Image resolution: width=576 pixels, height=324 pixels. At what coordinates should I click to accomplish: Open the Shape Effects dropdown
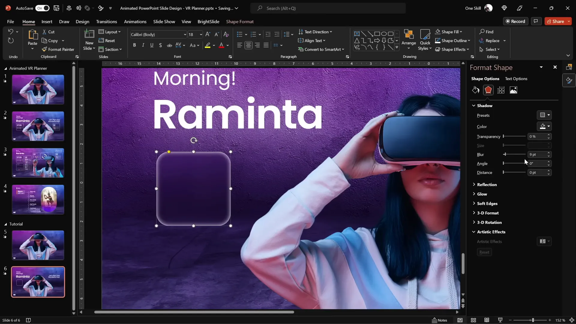452,49
